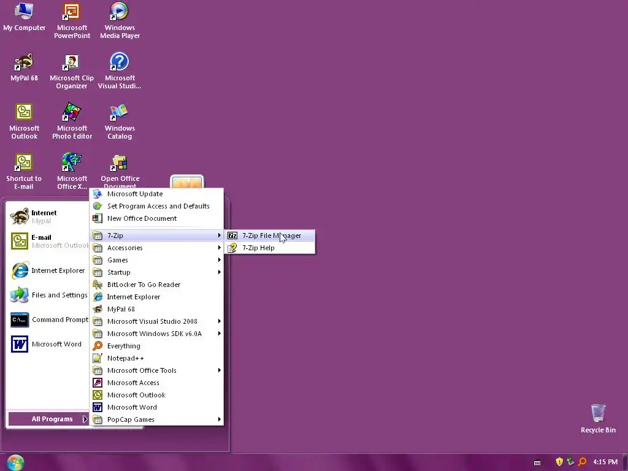Click the yellow security shield tray icon

point(559,462)
